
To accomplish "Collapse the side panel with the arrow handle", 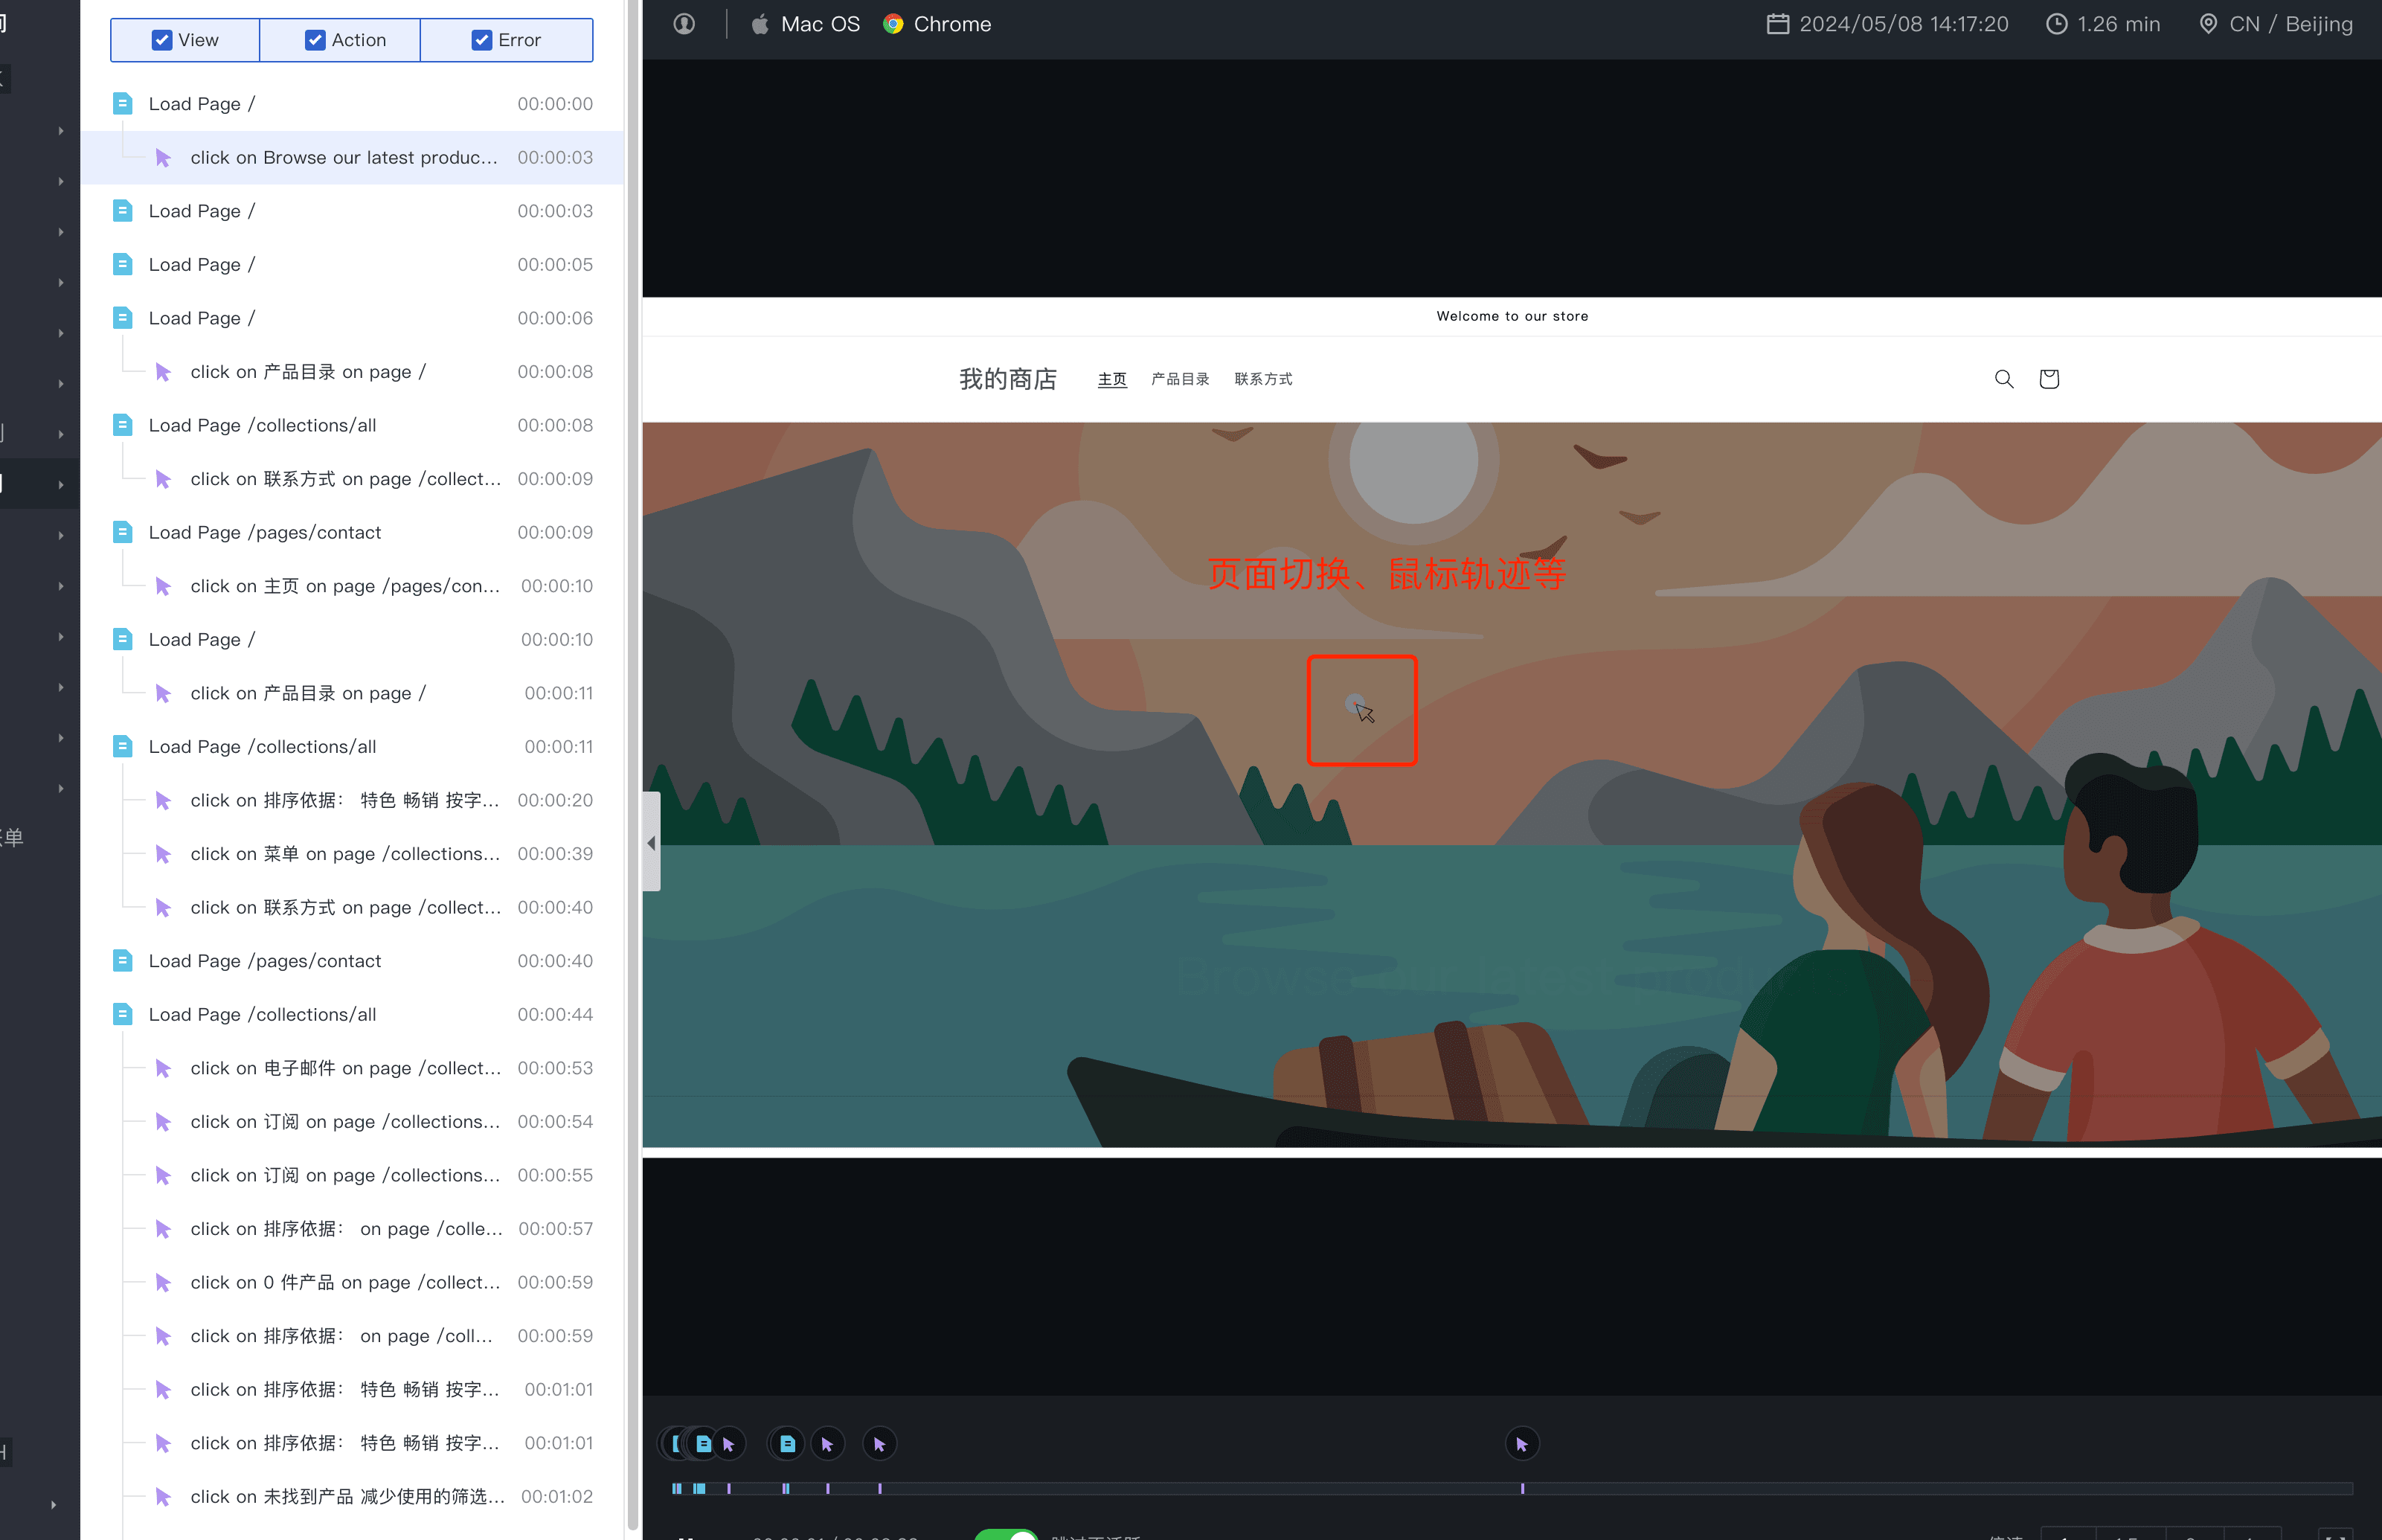I will (651, 842).
